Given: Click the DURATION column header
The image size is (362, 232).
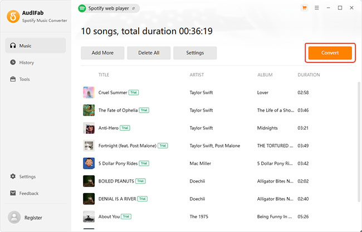Looking at the screenshot, I should [x=309, y=75].
